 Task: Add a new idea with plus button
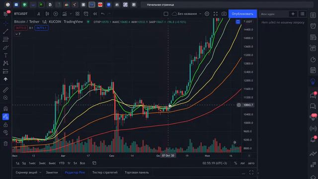[293, 14]
